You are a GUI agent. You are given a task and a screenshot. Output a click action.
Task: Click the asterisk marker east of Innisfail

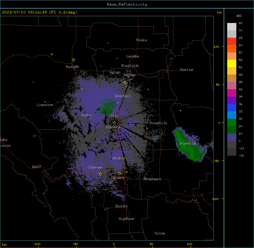coord(148,89)
